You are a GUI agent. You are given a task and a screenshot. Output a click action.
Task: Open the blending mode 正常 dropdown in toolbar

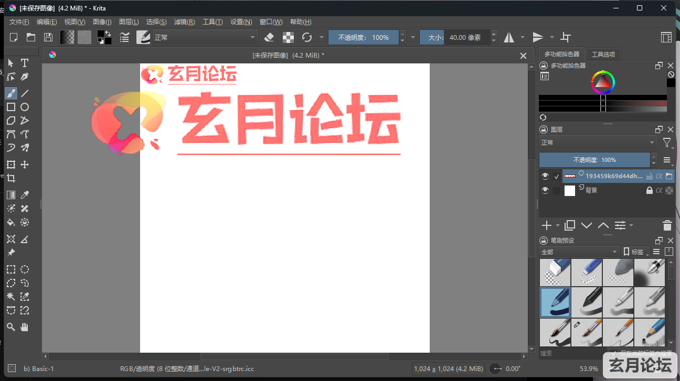click(x=205, y=37)
